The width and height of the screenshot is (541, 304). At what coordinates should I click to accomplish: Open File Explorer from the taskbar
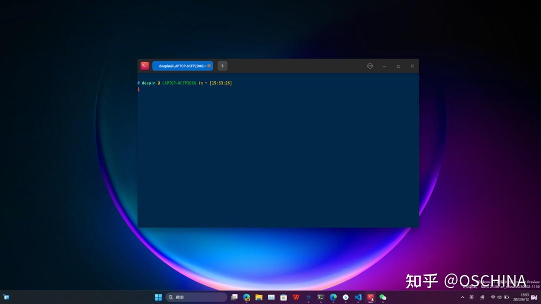259,296
